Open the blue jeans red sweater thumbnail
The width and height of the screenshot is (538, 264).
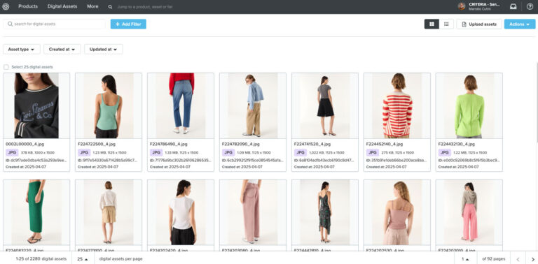coord(181,105)
